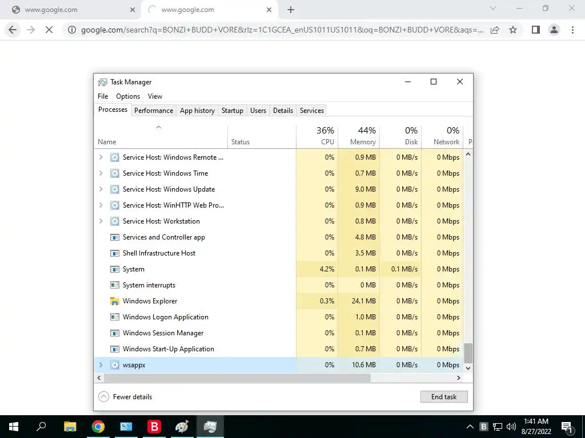Click scroll-up arrow of process list

tap(468, 154)
